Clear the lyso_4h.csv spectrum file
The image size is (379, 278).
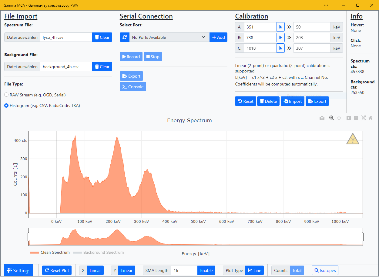pos(102,37)
